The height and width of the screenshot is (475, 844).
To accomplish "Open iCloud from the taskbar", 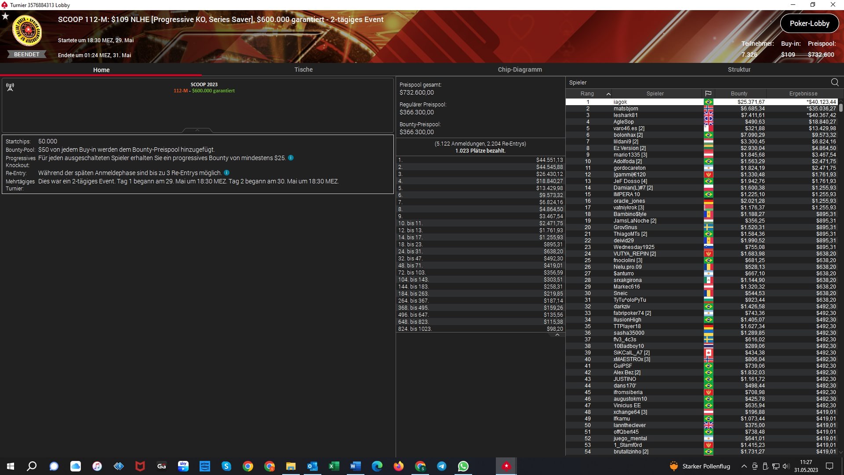I will click(x=76, y=466).
